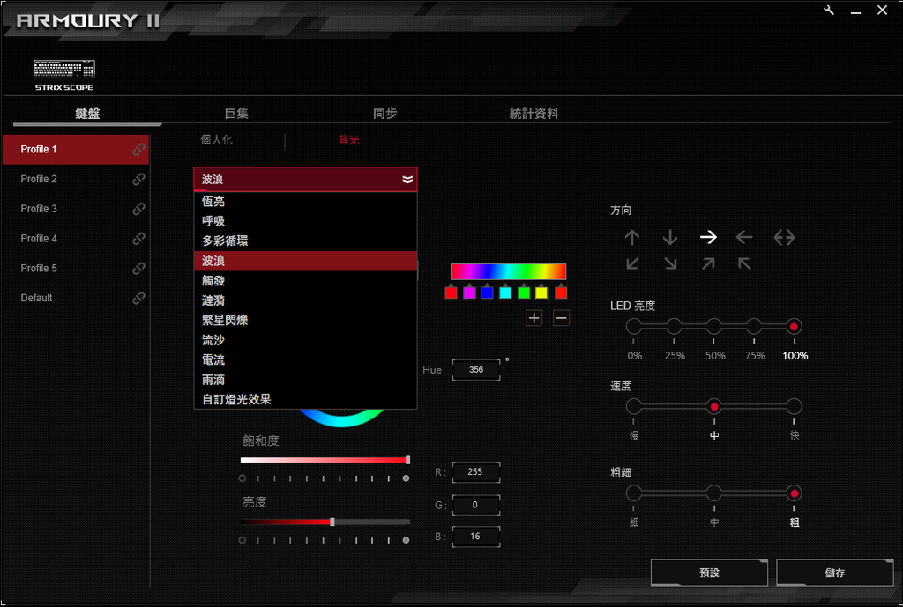903x607 pixels.
Task: Collapse the 波浪 lighting effect dropdown
Action: click(305, 180)
